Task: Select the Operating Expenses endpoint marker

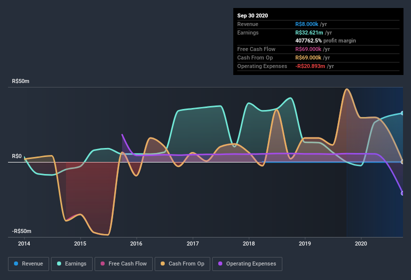Action: [x=402, y=193]
